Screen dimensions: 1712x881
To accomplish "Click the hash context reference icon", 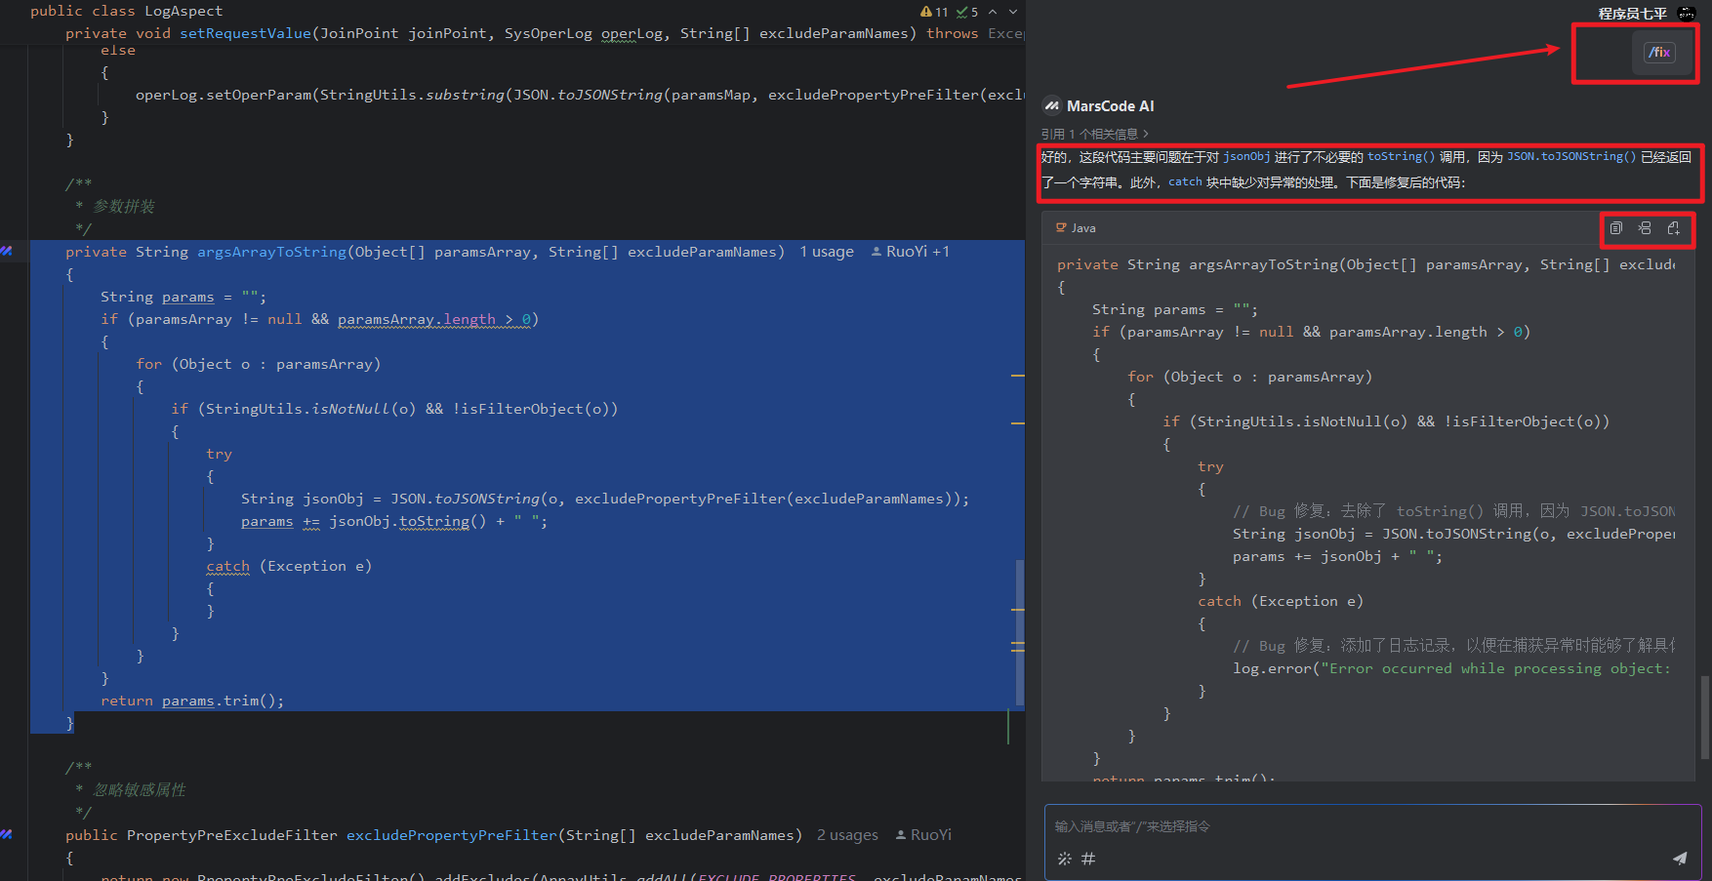I will [x=1088, y=859].
